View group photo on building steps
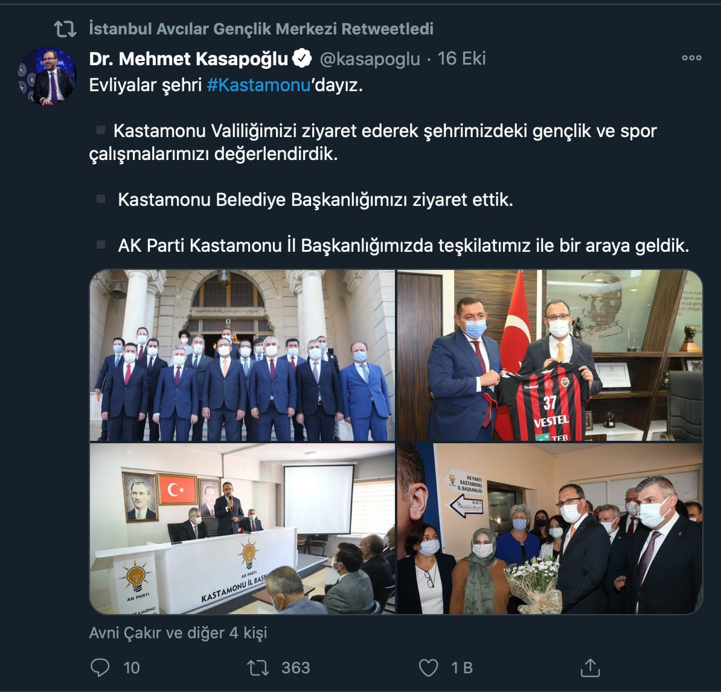 click(x=242, y=356)
